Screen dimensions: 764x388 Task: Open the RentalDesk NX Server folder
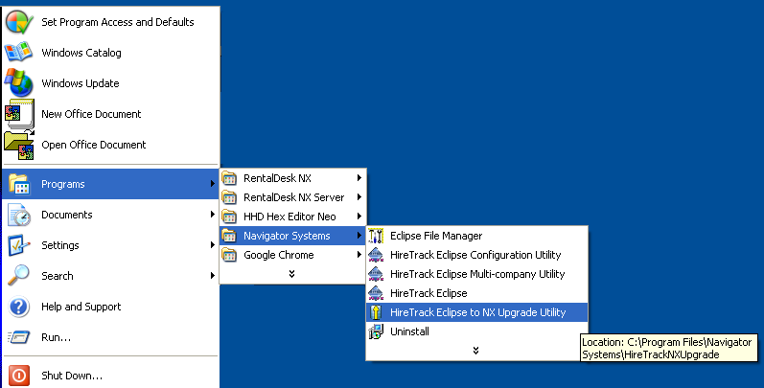pyautogui.click(x=293, y=197)
